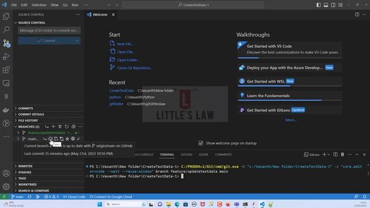Open VS Code icon in Windows taskbar
370x208 pixels.
[262, 204]
